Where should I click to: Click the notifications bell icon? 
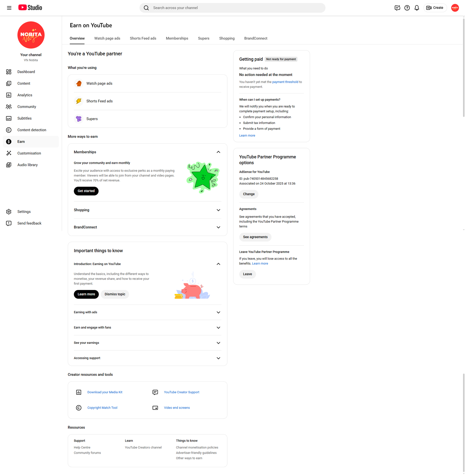[x=416, y=8]
